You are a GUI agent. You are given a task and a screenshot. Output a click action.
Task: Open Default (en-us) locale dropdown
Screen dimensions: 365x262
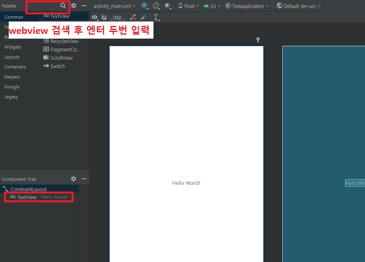(299, 6)
